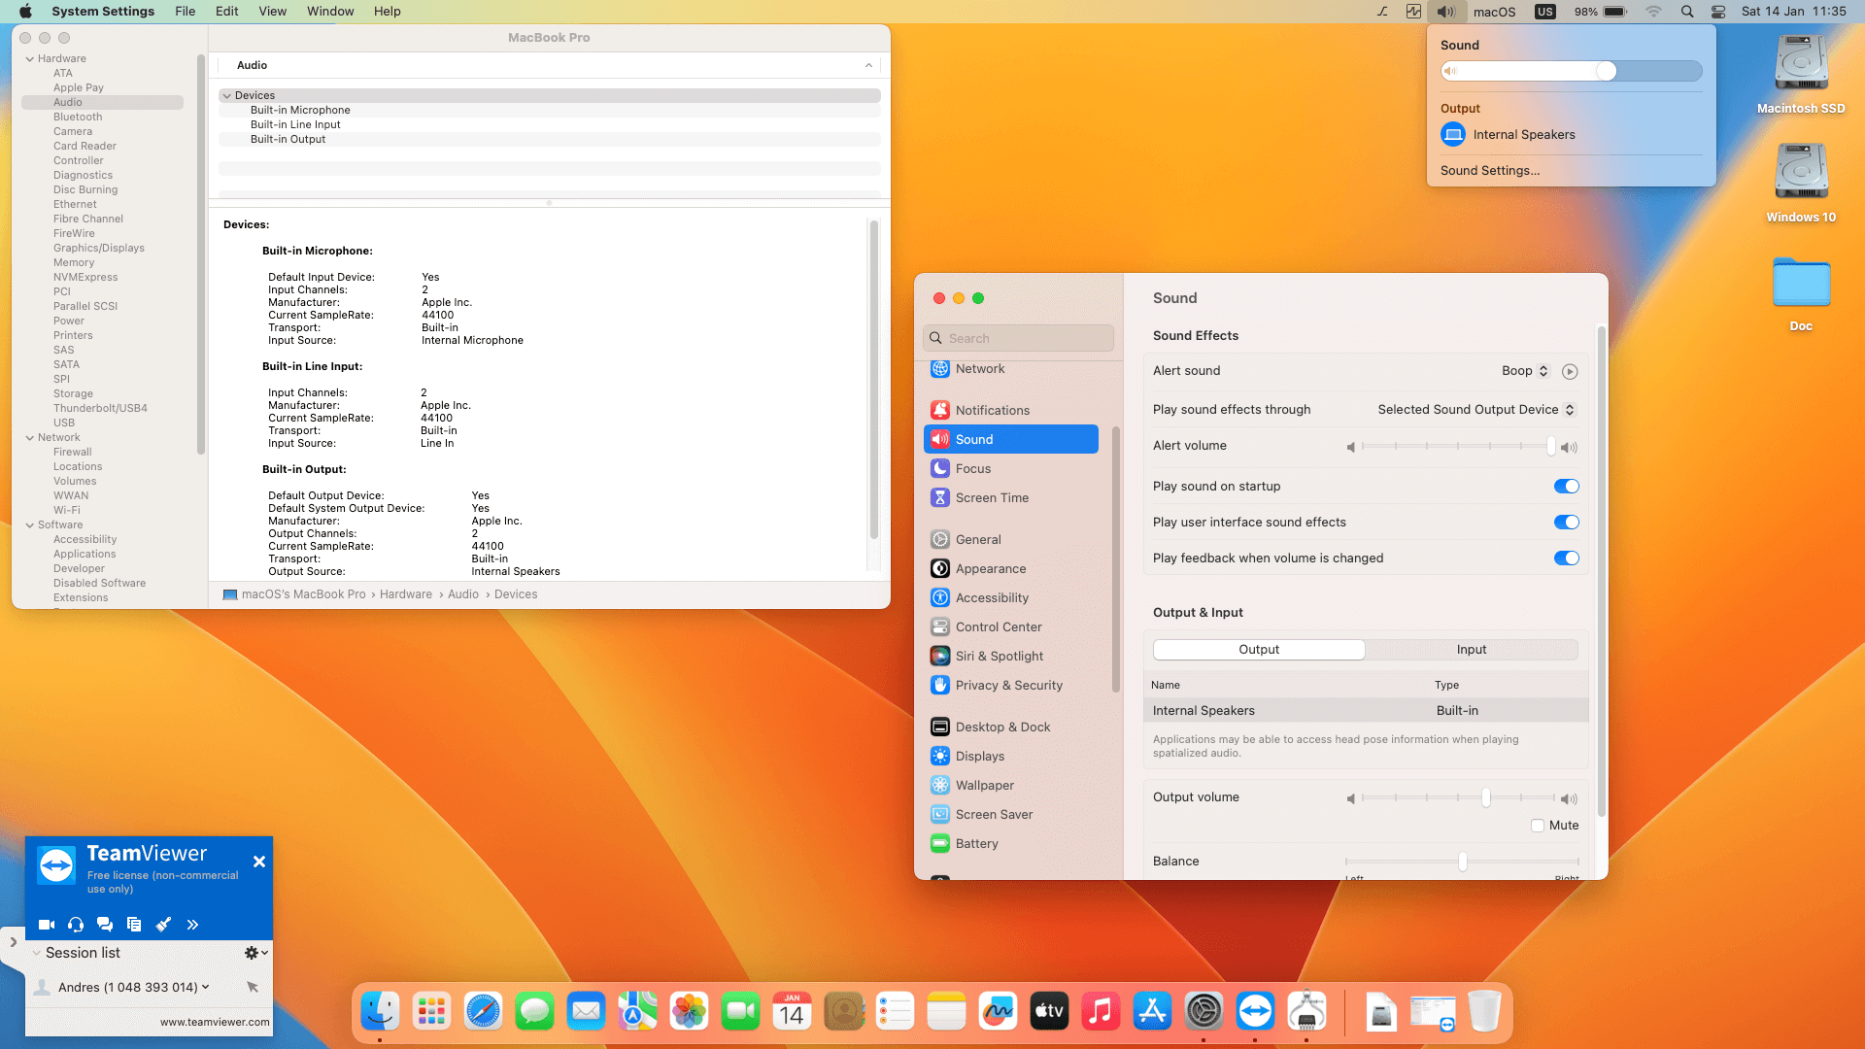Toggle Play user interface sound effects
This screenshot has height=1049, width=1865.
pos(1566,523)
